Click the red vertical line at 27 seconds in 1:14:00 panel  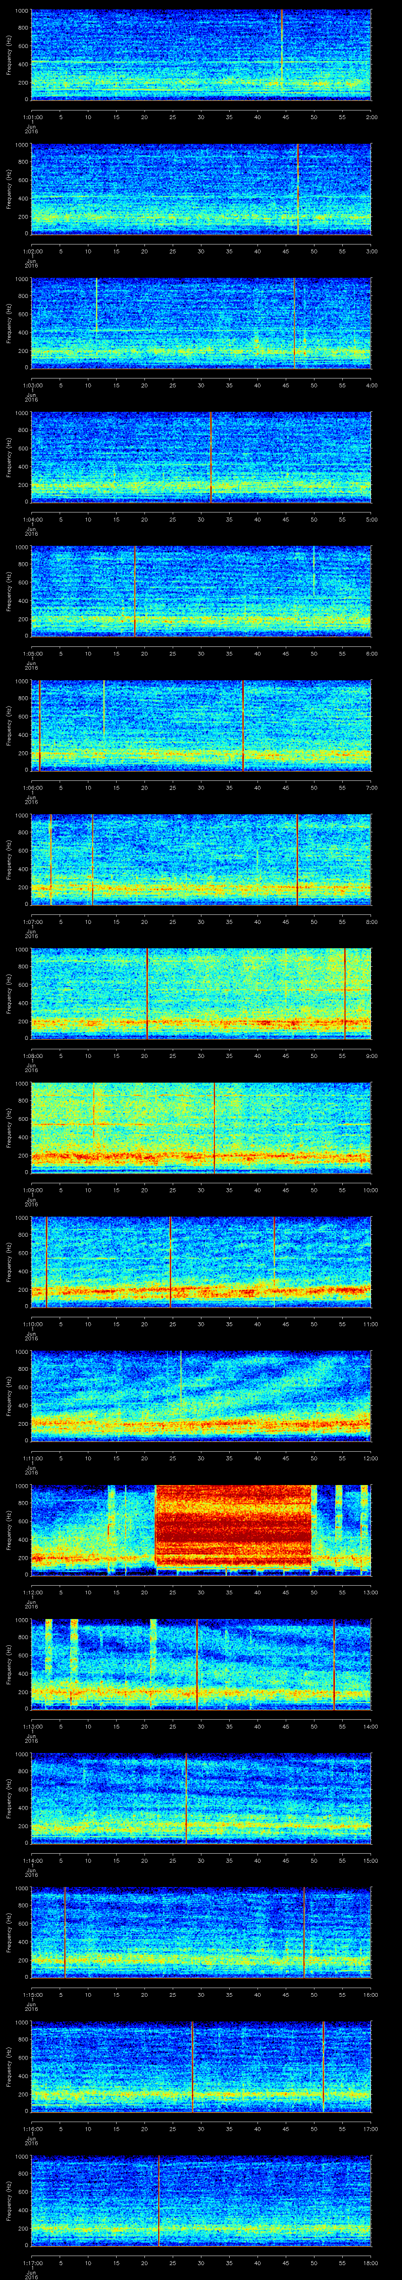coord(186,1799)
